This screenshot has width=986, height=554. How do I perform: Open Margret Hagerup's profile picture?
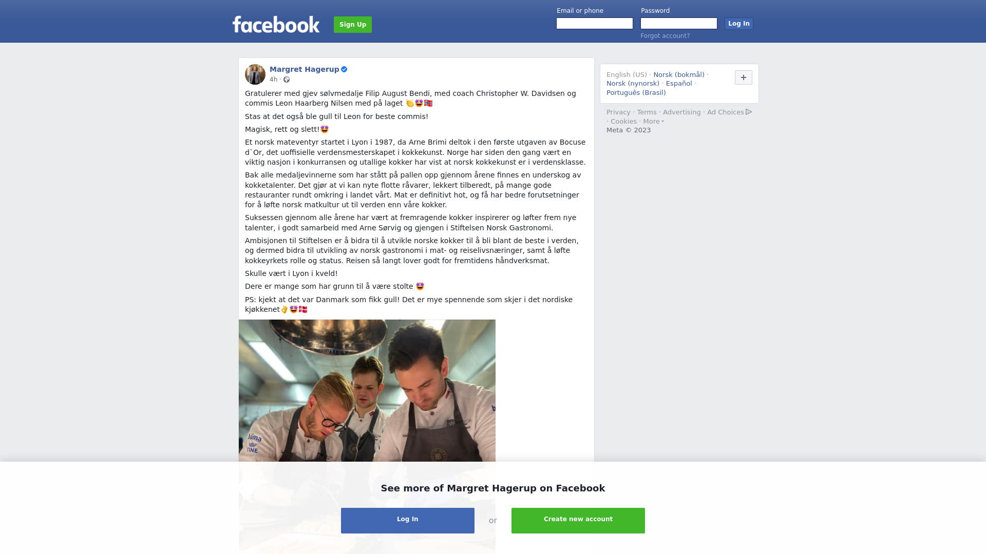click(255, 74)
